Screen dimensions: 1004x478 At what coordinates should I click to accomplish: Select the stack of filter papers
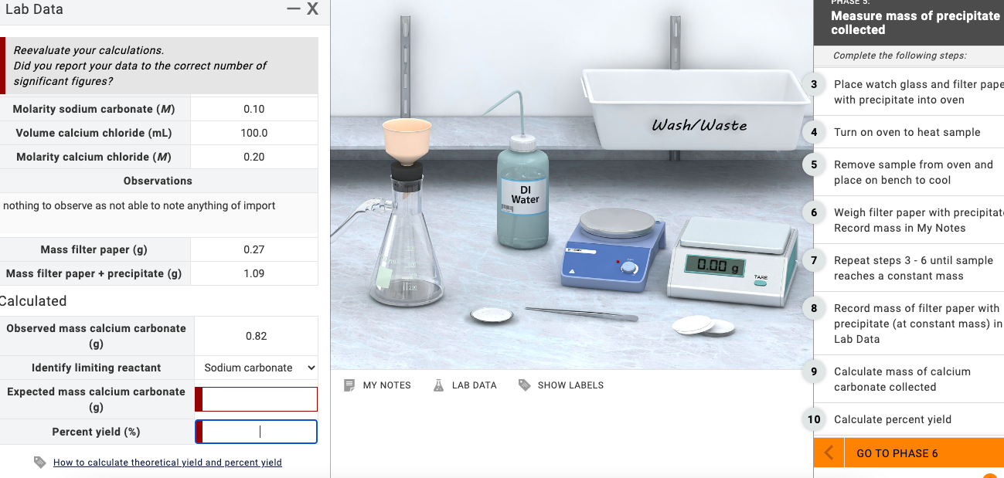click(x=703, y=326)
